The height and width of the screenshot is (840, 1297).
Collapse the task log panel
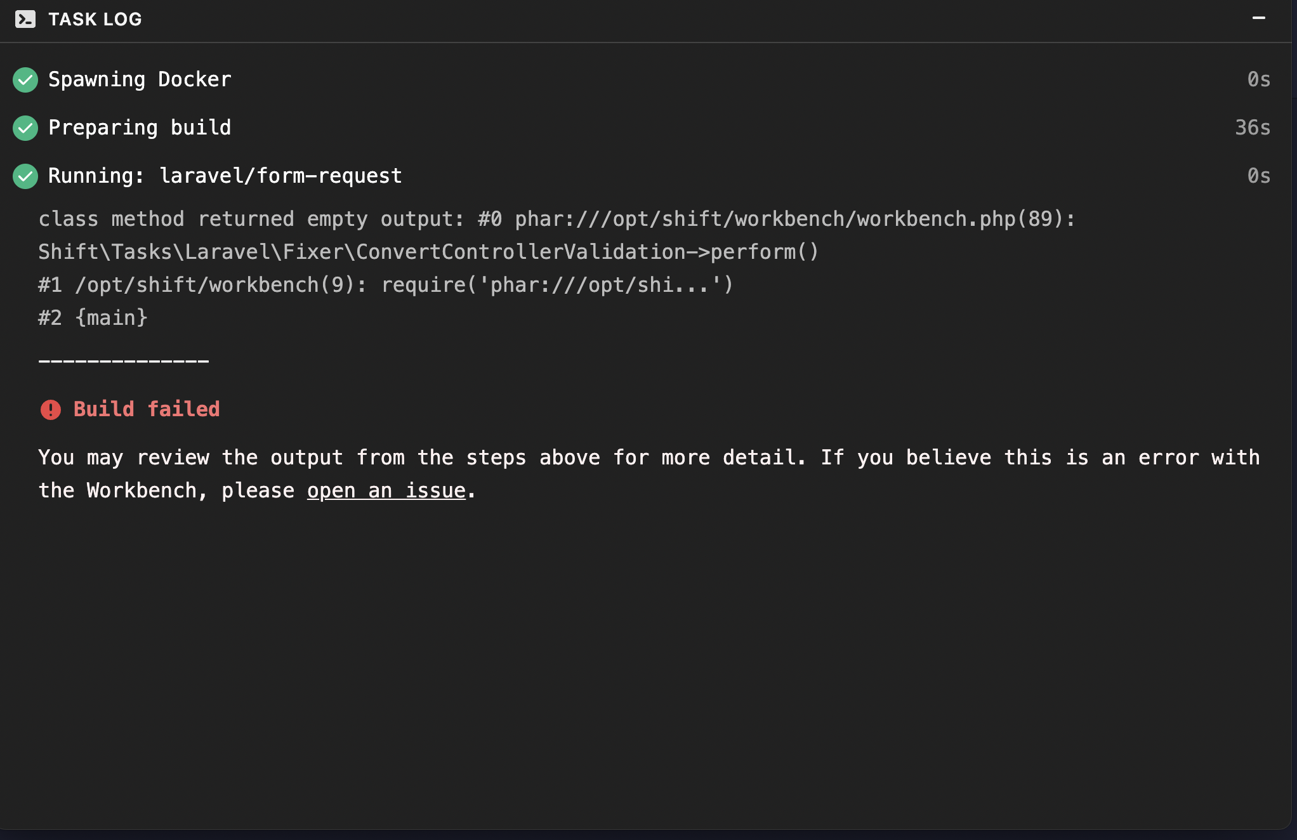tap(1258, 19)
